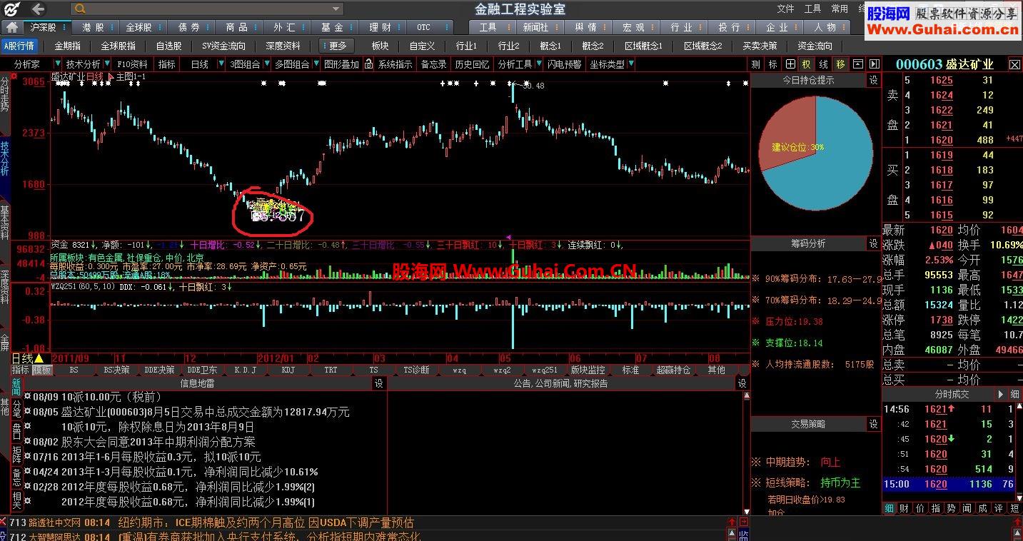Click the search input field
The height and width of the screenshot is (541, 1023).
click(208, 9)
